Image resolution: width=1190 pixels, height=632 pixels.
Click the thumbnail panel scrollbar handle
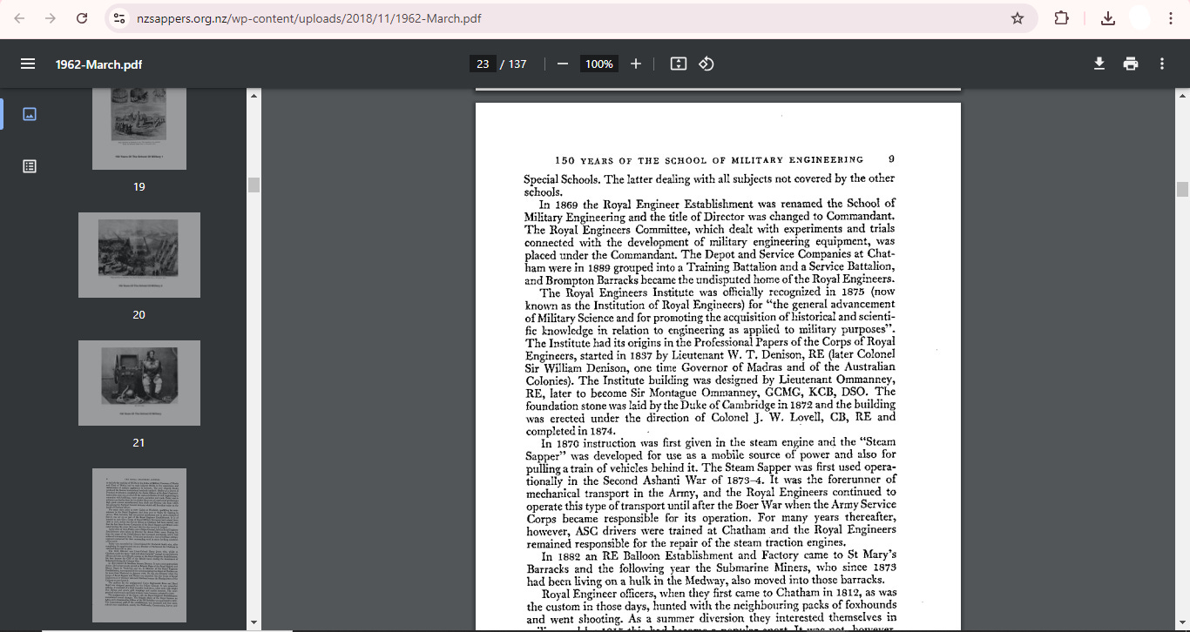(x=254, y=185)
